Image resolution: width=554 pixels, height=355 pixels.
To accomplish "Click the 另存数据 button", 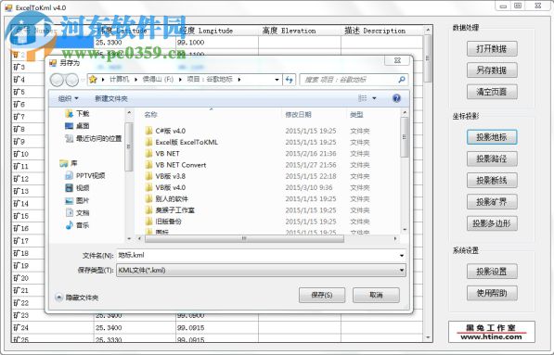I will 492,70.
